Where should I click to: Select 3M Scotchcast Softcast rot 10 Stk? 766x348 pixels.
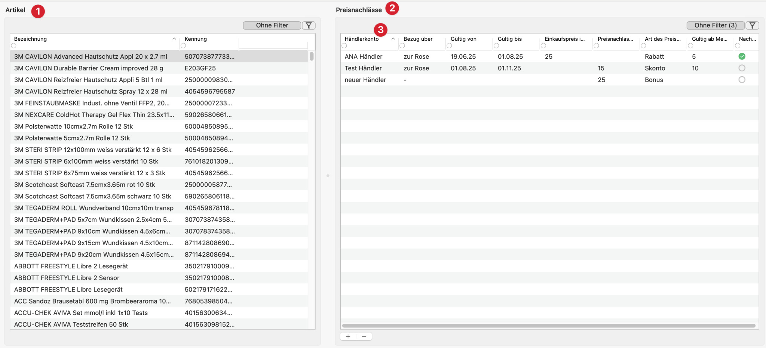tap(159, 185)
